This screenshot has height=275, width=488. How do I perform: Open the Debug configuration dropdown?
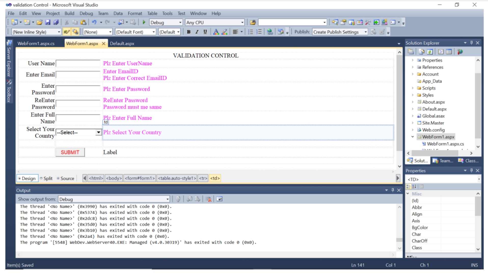[x=180, y=22]
